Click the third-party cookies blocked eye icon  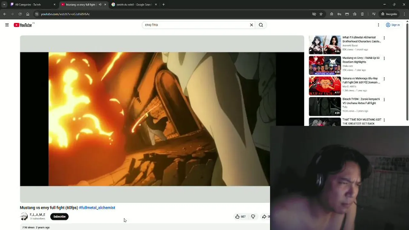coord(314,14)
